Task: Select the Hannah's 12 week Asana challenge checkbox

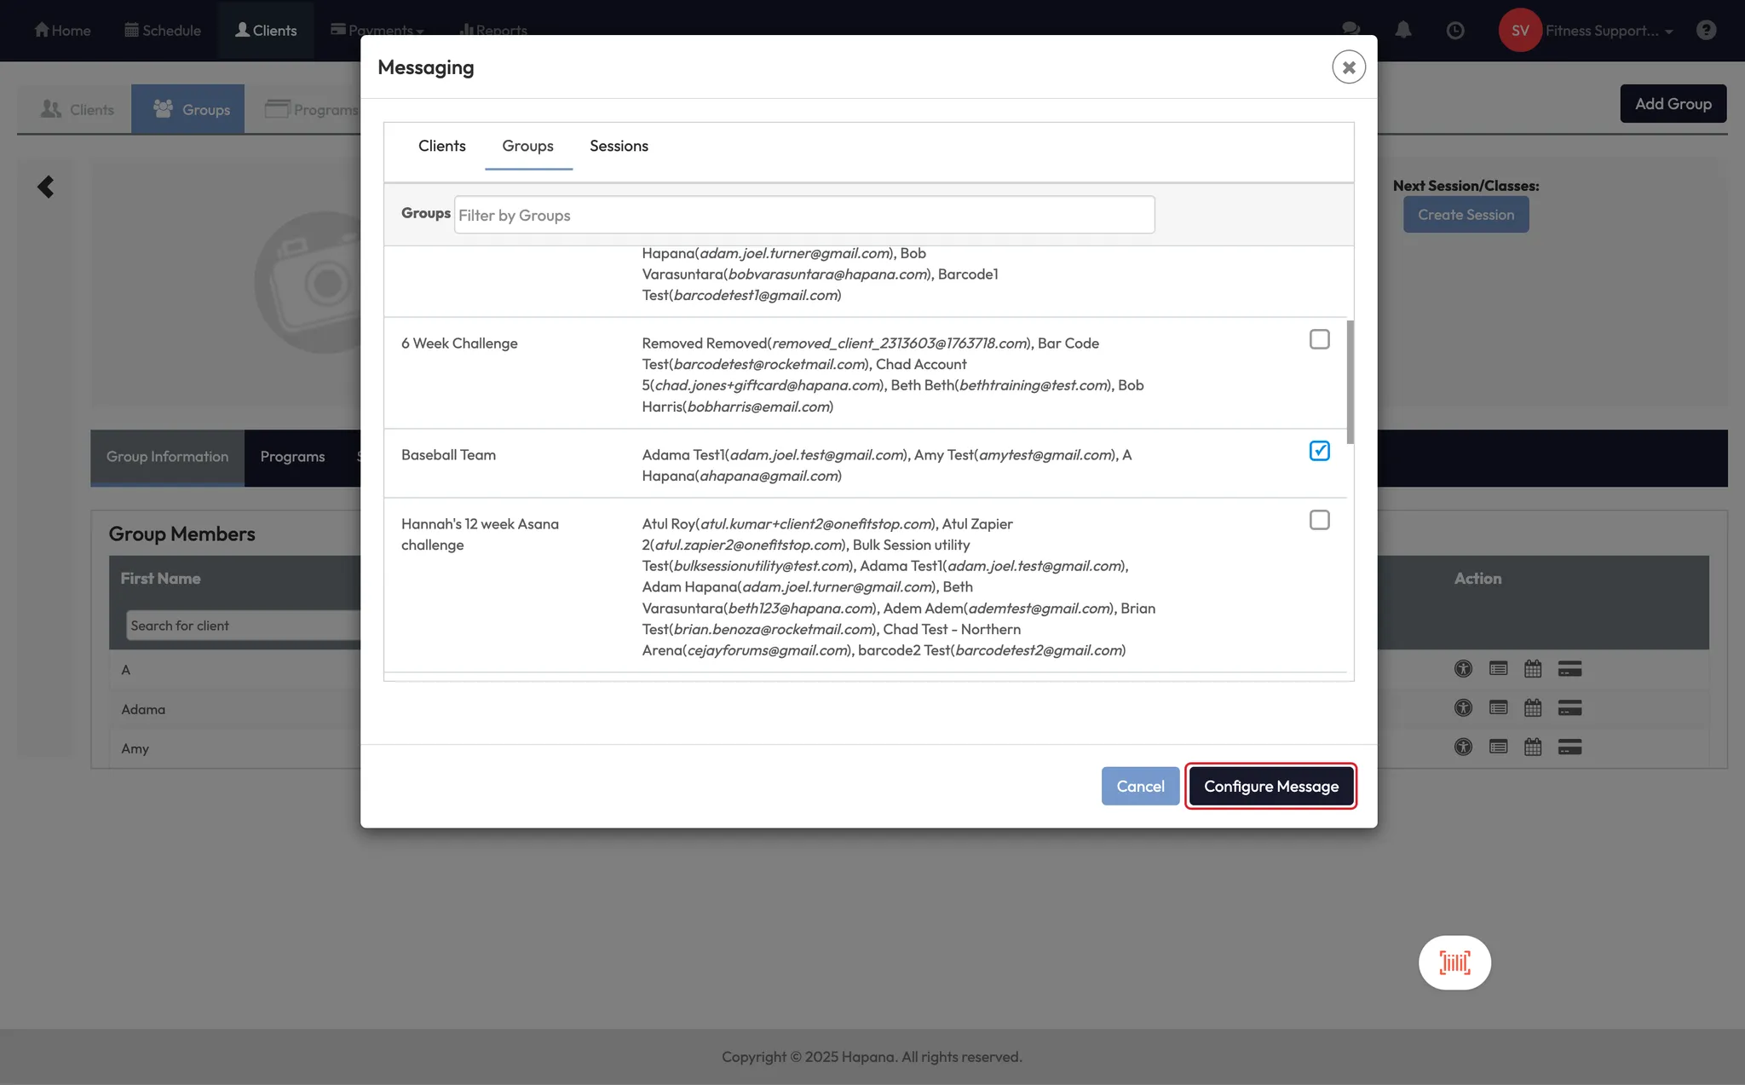Action: pyautogui.click(x=1319, y=520)
